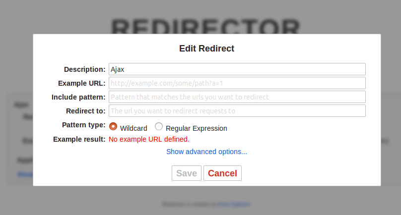The image size is (401, 215).
Task: Click the red No example URL defined message
Action: coord(149,139)
